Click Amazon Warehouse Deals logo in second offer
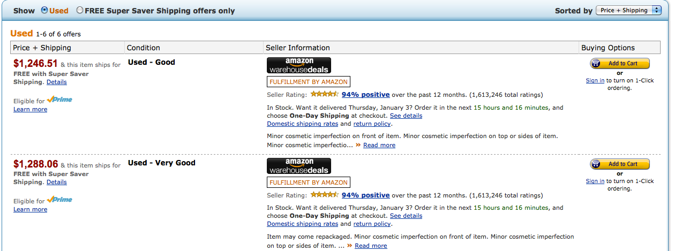This screenshot has width=674, height=251. (299, 166)
